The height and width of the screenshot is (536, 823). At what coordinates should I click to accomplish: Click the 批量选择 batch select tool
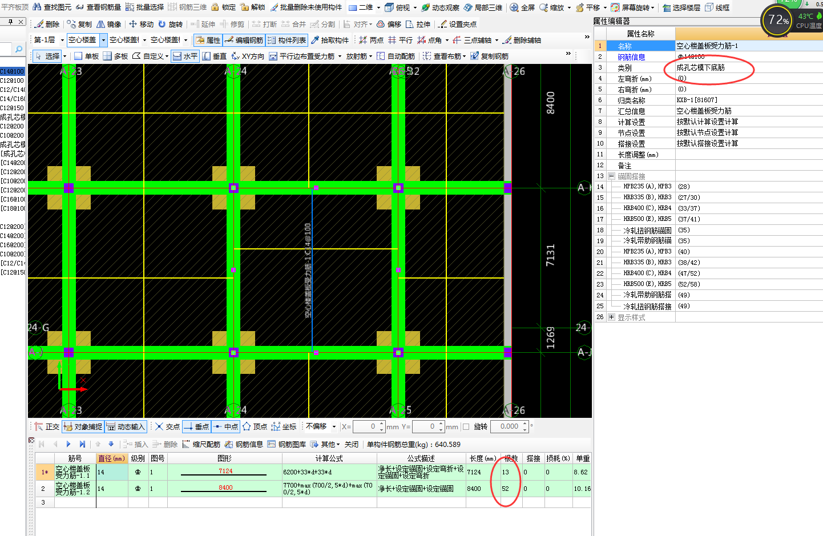point(144,7)
